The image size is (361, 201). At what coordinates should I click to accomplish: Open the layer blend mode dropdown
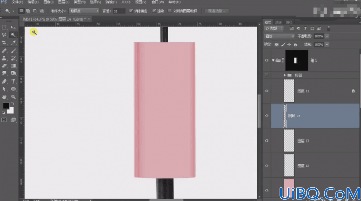[279, 36]
